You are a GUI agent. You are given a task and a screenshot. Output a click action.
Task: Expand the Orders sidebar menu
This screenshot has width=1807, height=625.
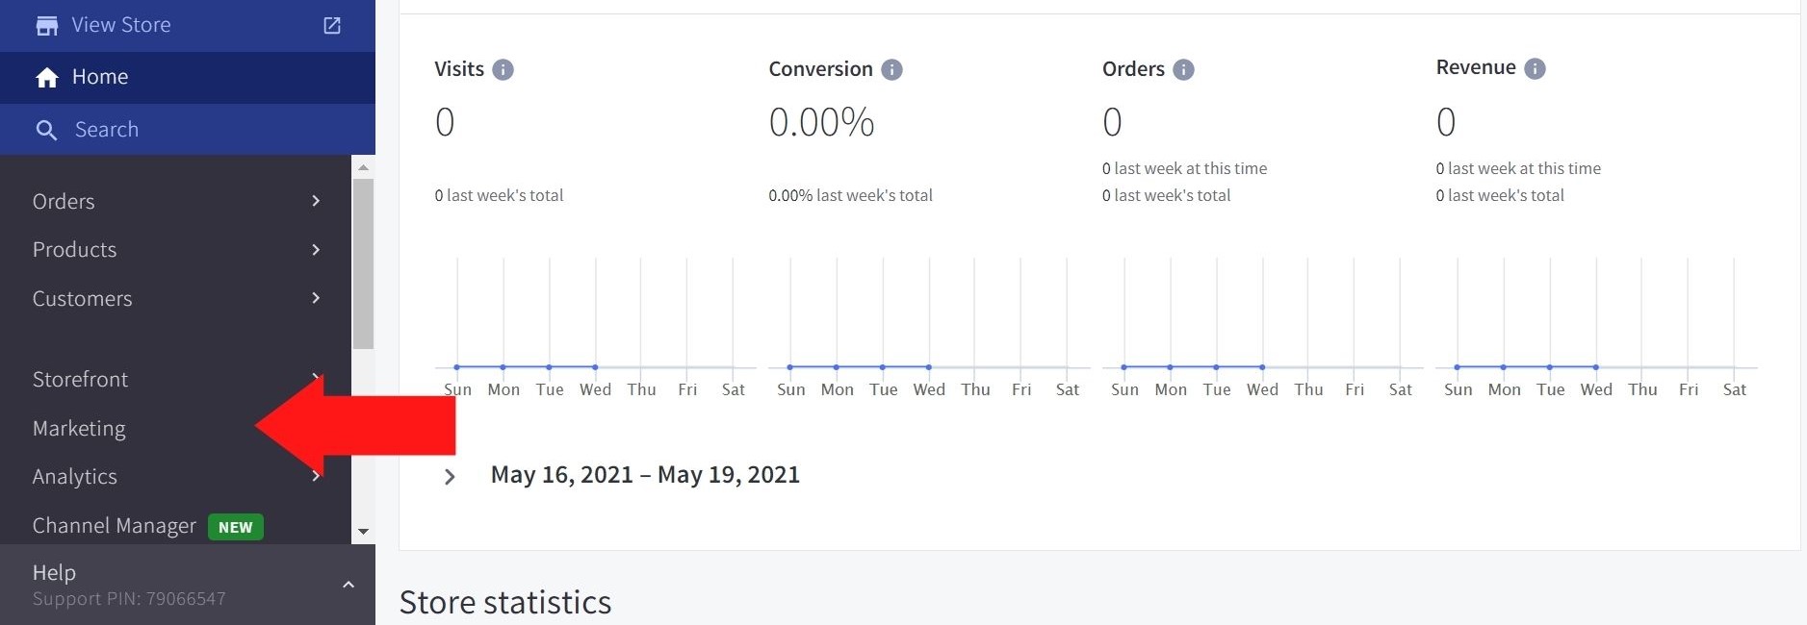pos(316,201)
